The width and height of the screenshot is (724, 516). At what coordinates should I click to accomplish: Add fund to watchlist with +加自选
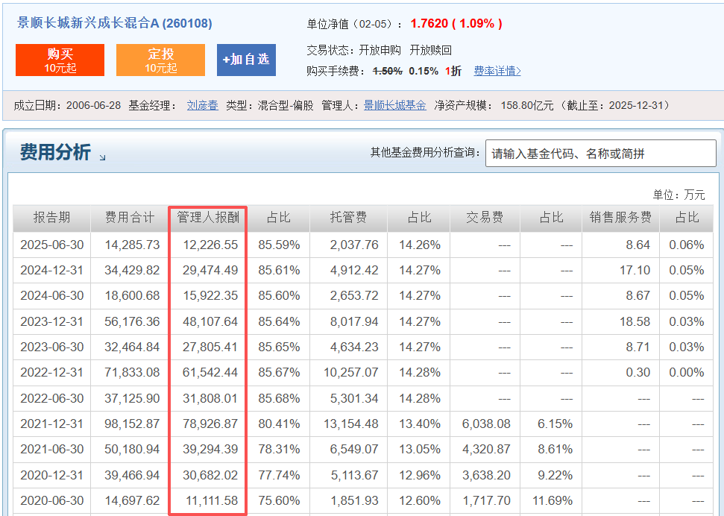click(246, 60)
